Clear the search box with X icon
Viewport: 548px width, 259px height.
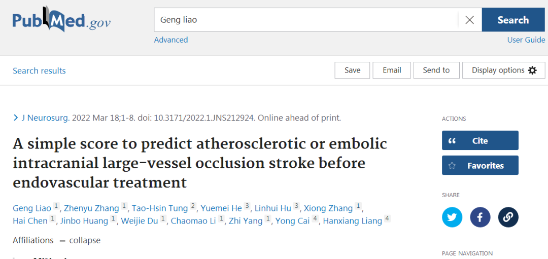coord(469,20)
